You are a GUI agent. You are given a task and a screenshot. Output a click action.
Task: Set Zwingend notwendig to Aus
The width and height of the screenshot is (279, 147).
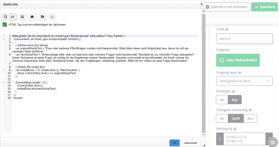(250, 119)
